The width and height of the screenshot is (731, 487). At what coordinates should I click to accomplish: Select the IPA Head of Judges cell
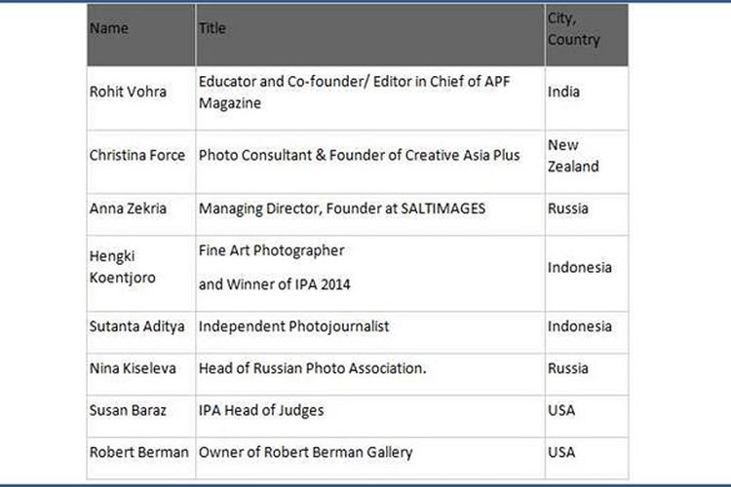pyautogui.click(x=261, y=410)
